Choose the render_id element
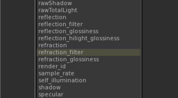 (x=88, y=67)
